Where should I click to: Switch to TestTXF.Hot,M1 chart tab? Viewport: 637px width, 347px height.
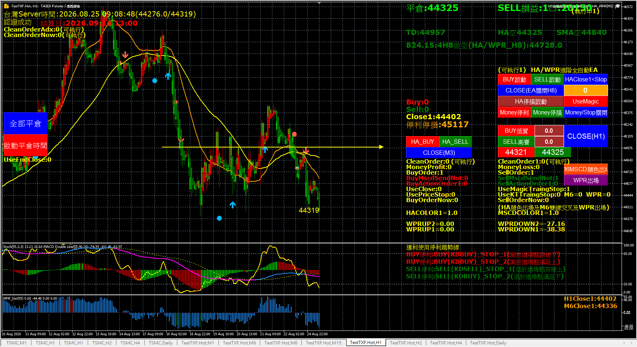coord(198,343)
